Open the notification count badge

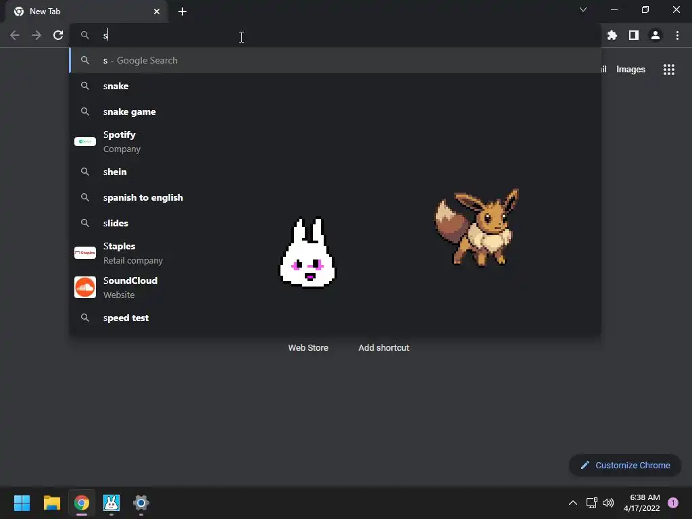(673, 503)
